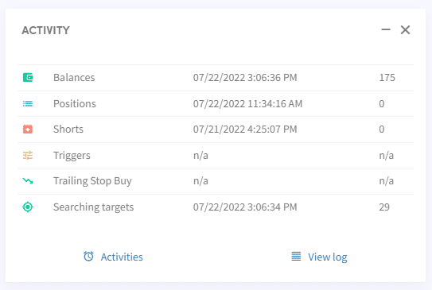
Task: Click the alarm clock icon beside Activities
Action: coord(88,257)
